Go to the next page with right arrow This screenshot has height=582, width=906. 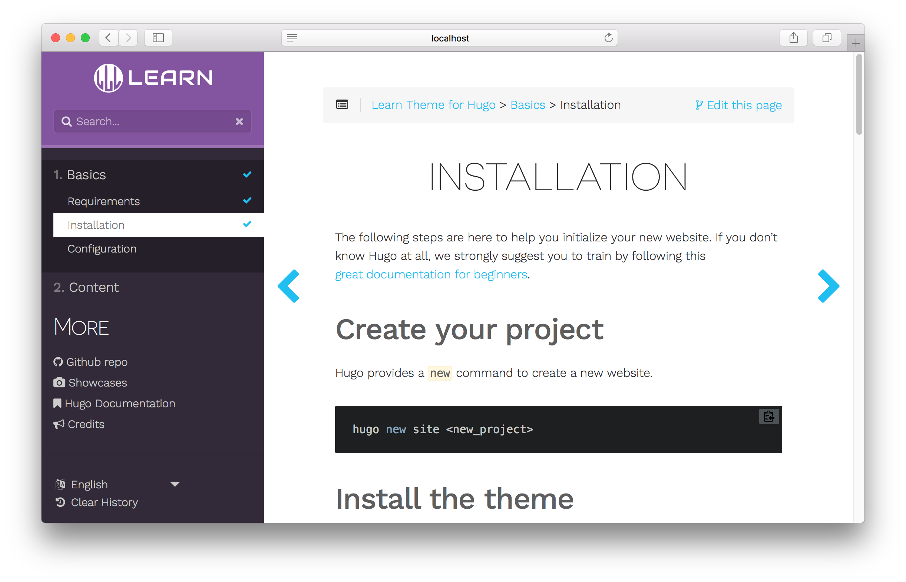pos(829,286)
